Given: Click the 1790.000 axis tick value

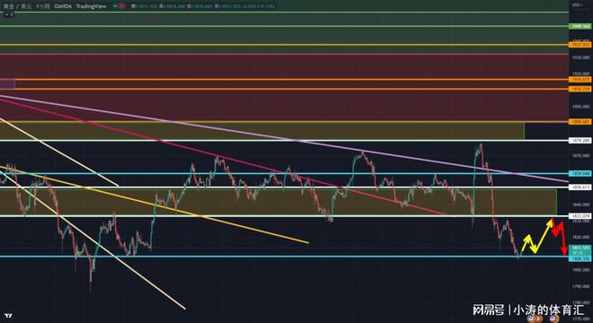Looking at the screenshot, I should coord(580,287).
